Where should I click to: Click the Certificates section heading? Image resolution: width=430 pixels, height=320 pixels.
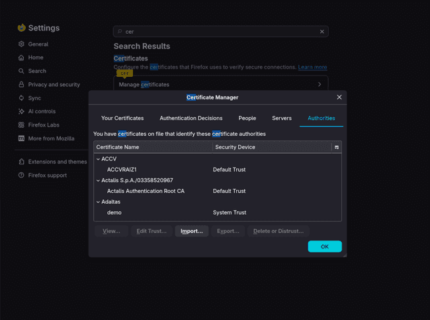pyautogui.click(x=131, y=58)
